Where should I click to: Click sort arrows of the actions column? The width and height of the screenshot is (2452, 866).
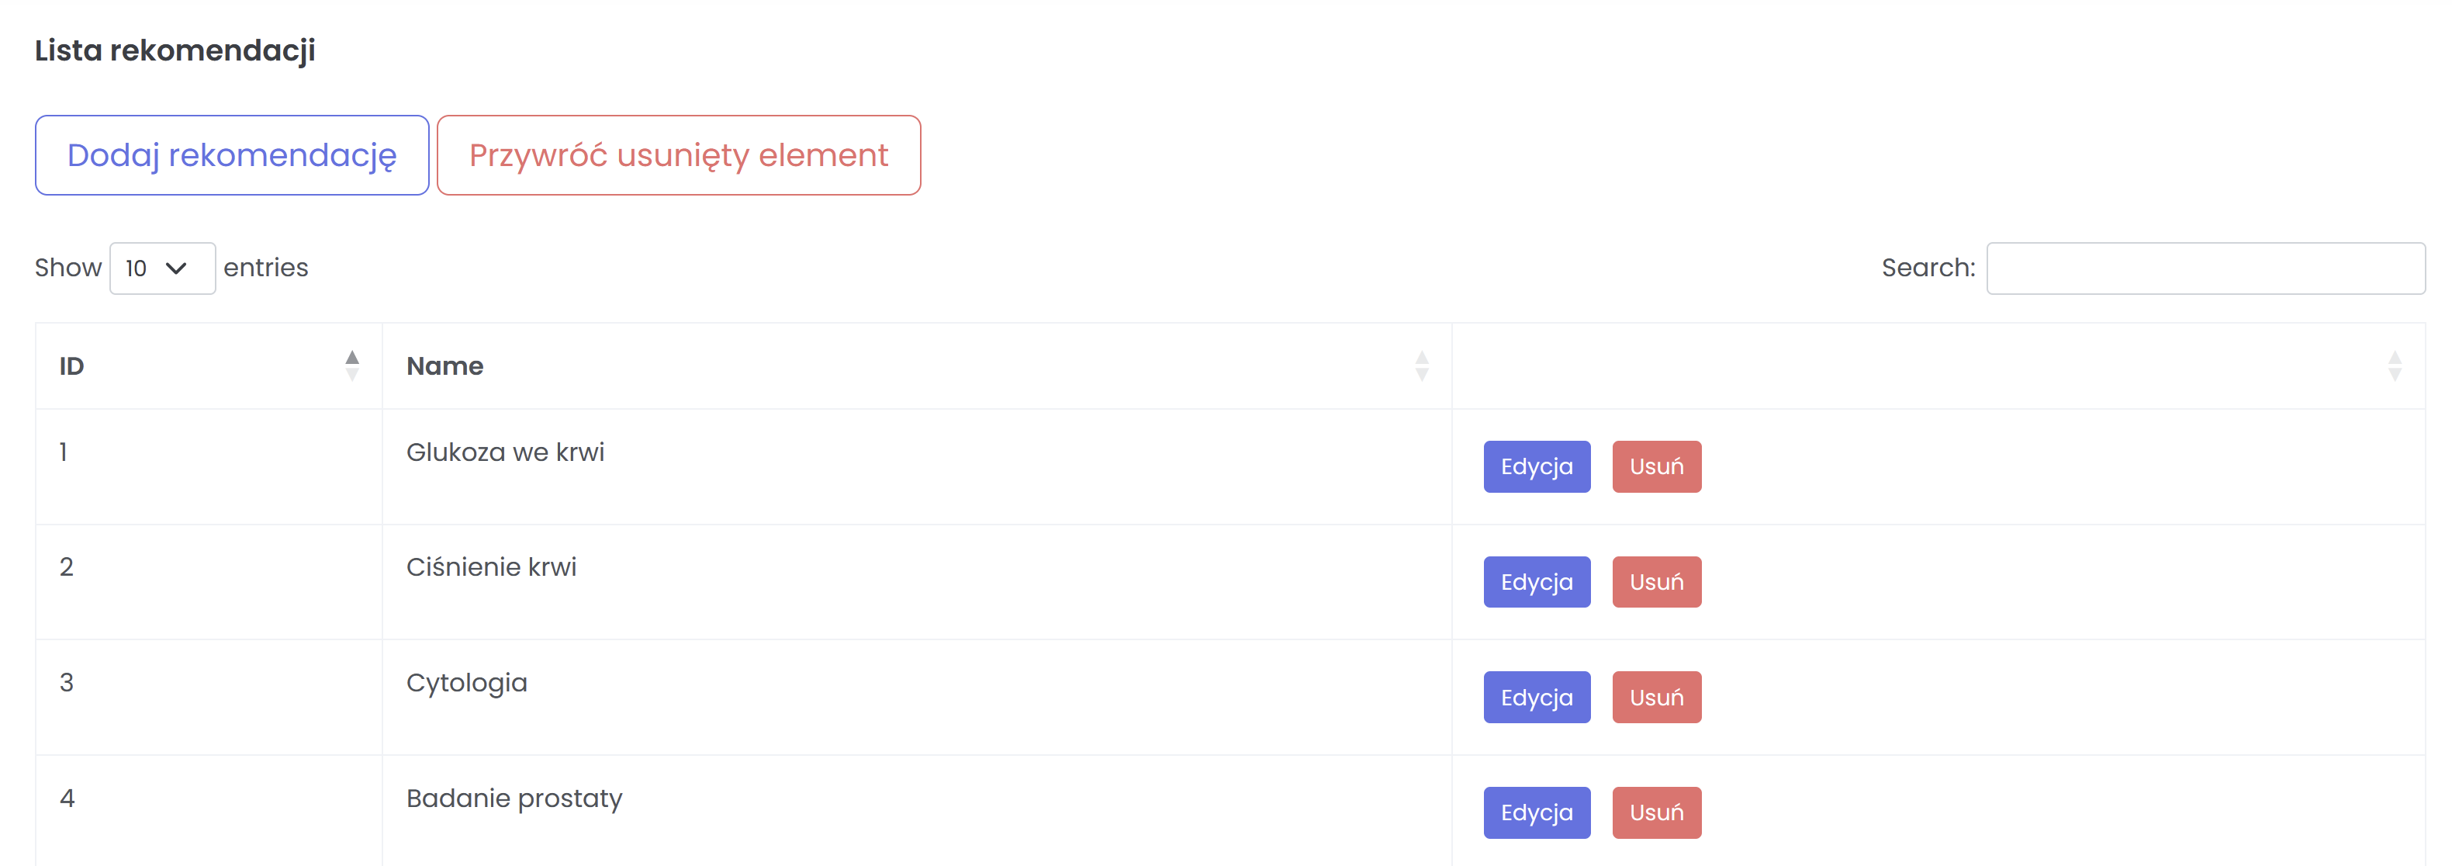click(2394, 365)
